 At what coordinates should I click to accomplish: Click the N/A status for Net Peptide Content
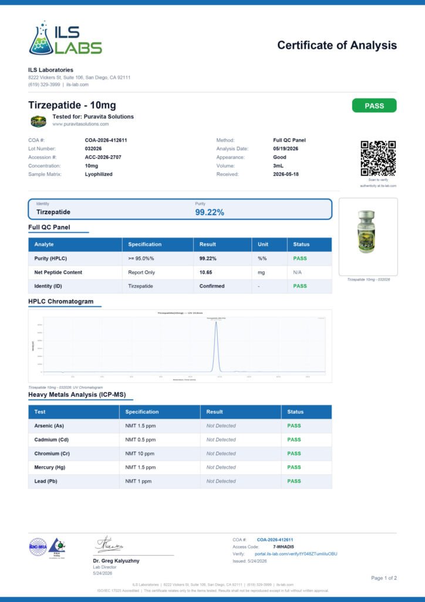pyautogui.click(x=298, y=272)
